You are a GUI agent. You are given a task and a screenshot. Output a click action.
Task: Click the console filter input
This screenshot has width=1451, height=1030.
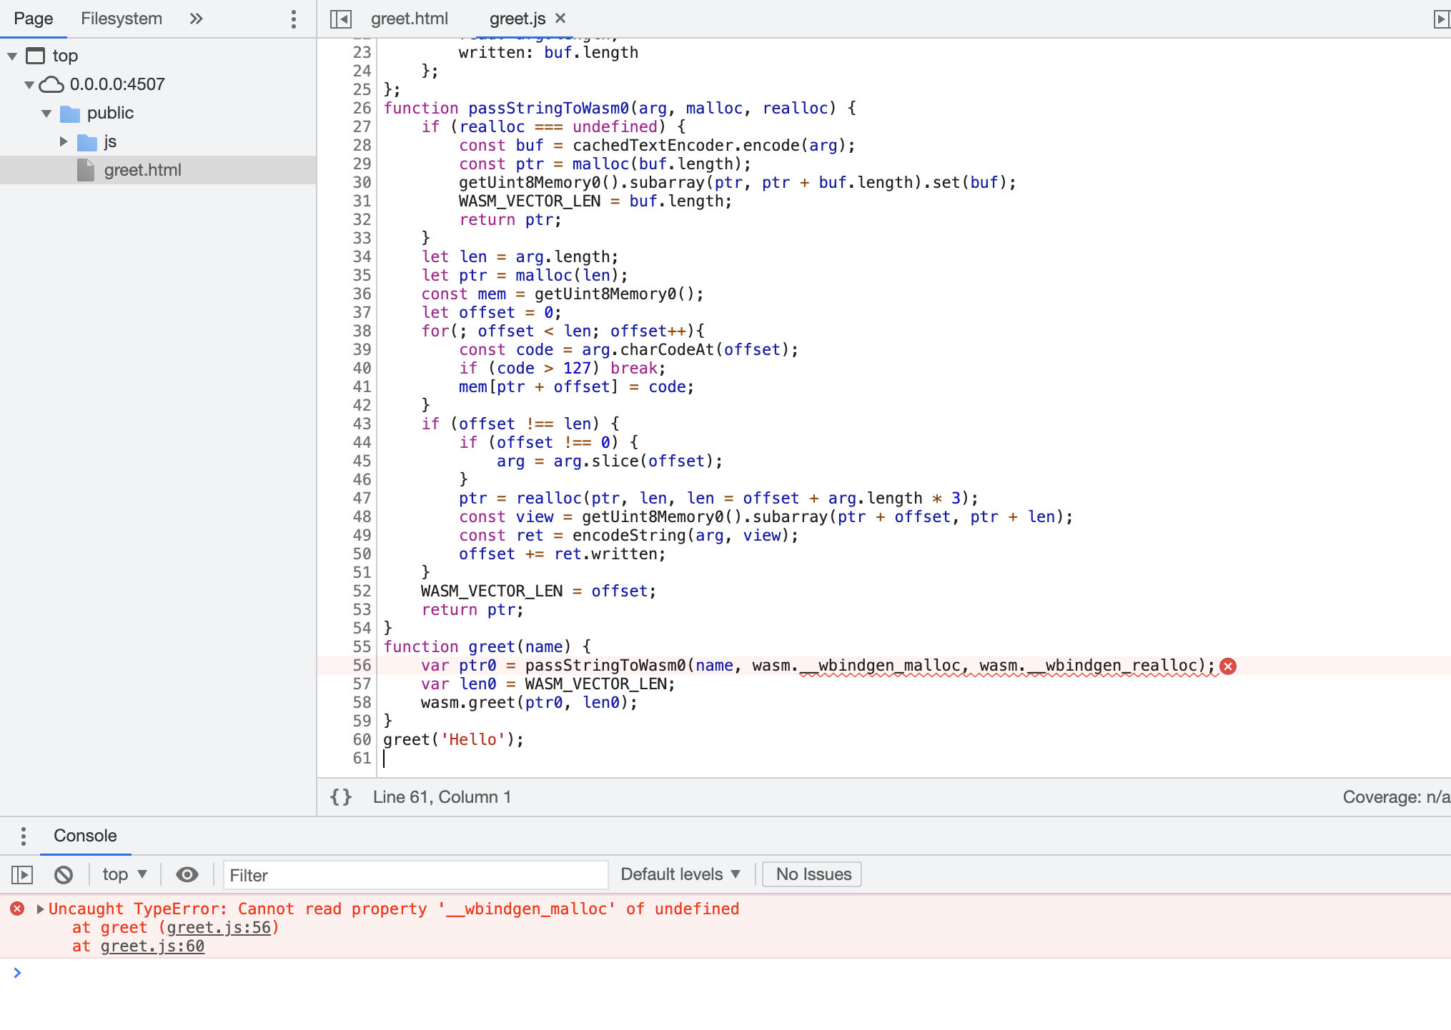point(415,874)
